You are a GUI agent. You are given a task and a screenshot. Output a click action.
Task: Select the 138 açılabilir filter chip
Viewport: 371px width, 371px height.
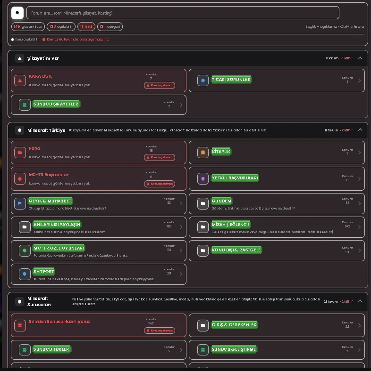[61, 26]
